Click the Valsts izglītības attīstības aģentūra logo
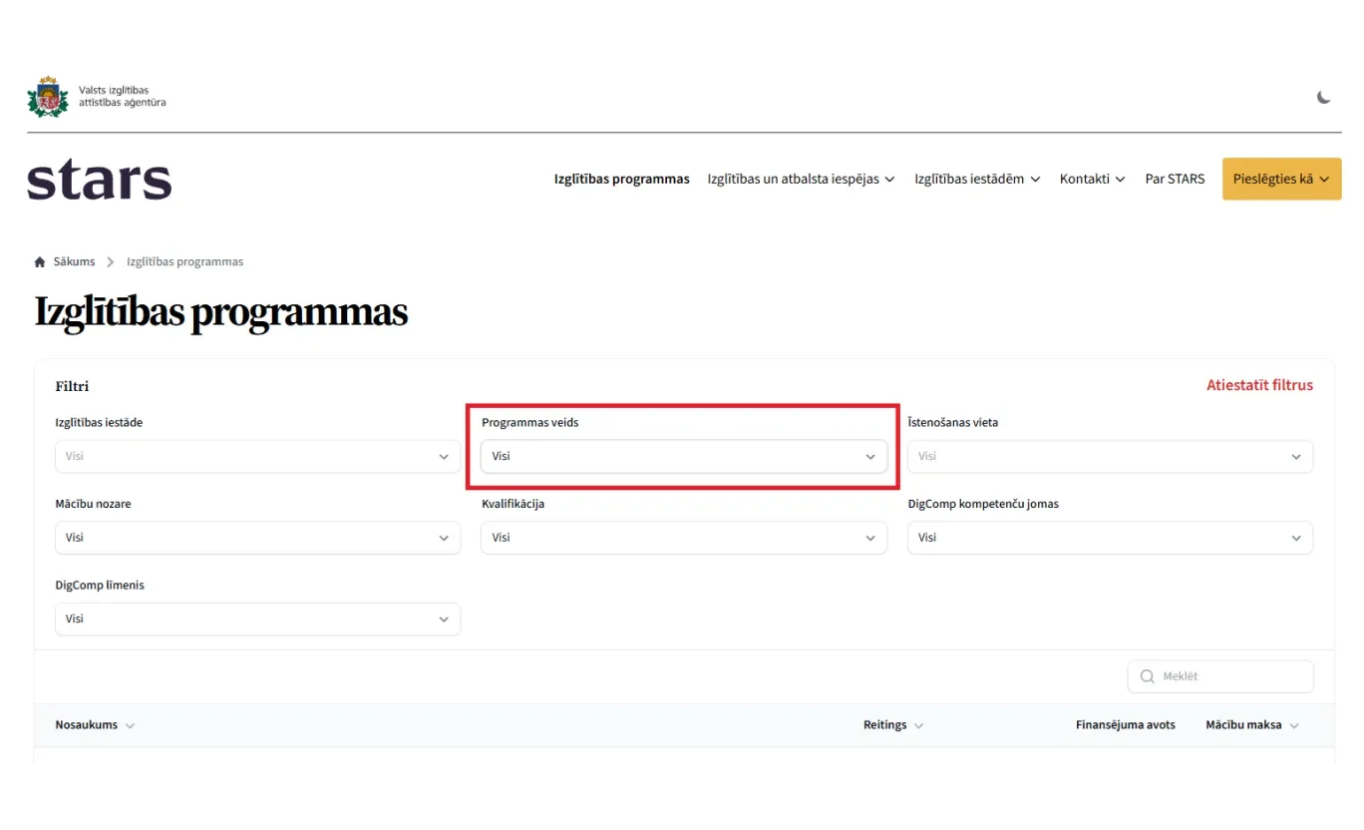 (96, 96)
